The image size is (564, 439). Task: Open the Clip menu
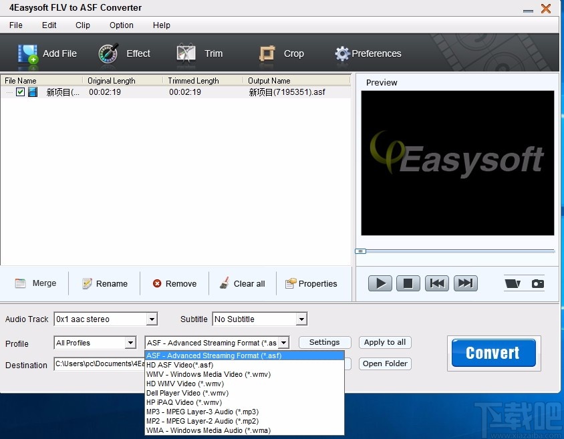82,25
